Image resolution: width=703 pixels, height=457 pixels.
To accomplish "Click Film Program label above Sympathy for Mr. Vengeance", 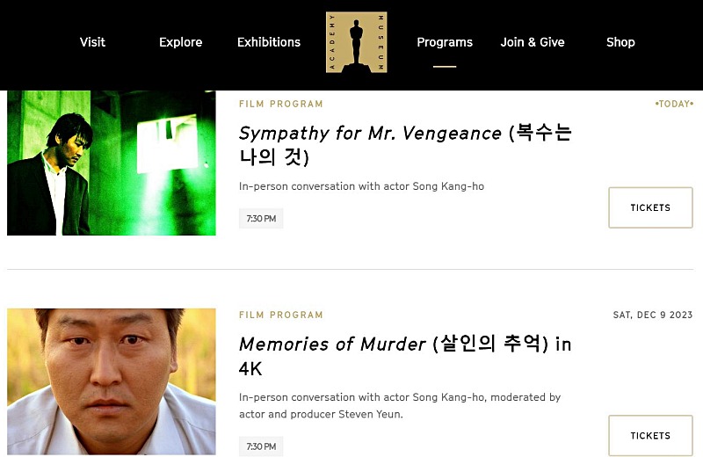I will pos(280,104).
